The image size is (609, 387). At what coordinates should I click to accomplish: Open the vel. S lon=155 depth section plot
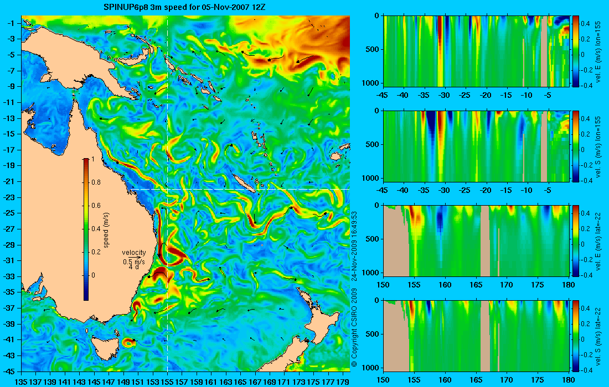click(476, 146)
